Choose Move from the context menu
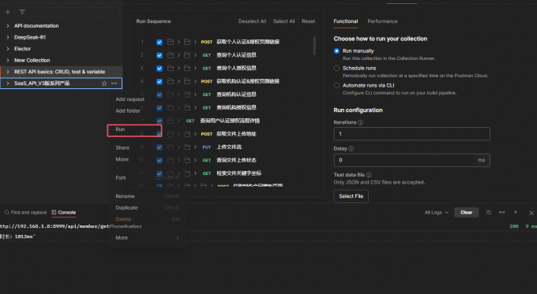 point(122,159)
